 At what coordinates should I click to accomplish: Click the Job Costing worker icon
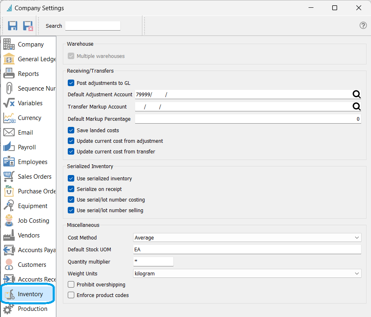(x=9, y=220)
